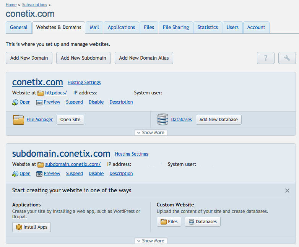Open the subdomain.conetix.com/ folder link
The height and width of the screenshot is (247, 299).
tap(73, 164)
